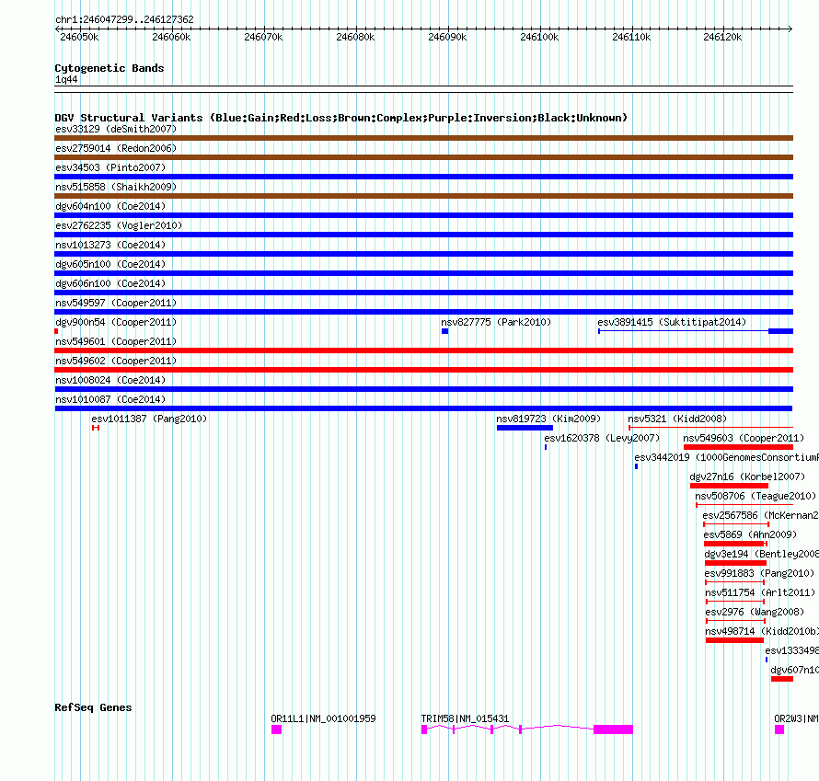
Task: Click esv2567586 McKernan variant label
Action: [760, 515]
